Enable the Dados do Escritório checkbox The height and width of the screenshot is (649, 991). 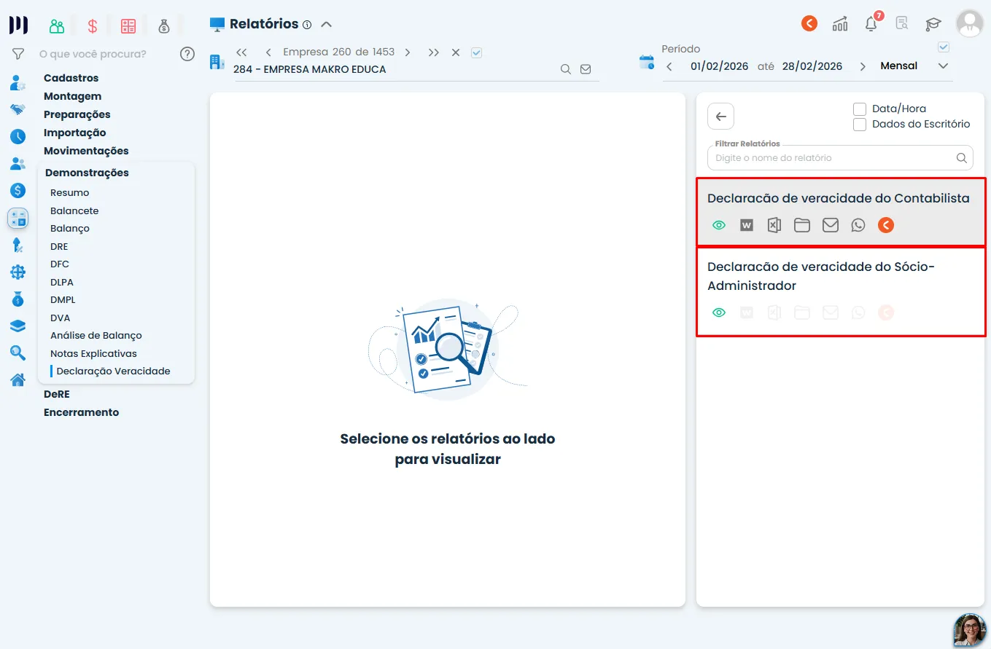point(860,125)
